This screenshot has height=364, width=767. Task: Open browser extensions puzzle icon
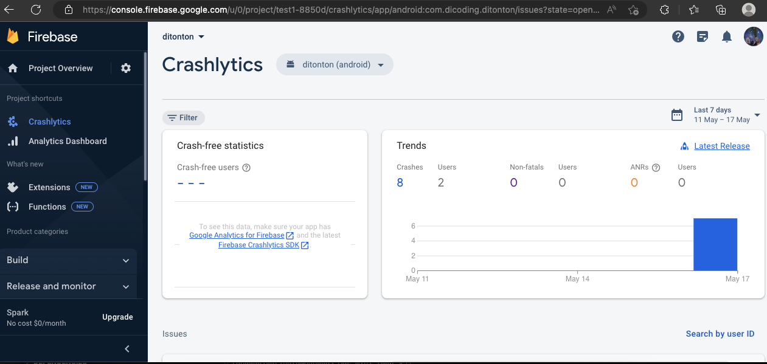tap(665, 10)
